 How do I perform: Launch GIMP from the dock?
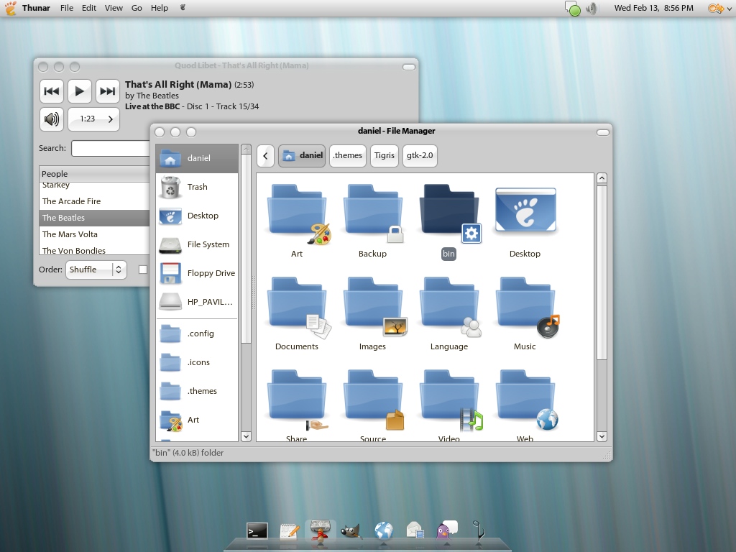(x=351, y=531)
